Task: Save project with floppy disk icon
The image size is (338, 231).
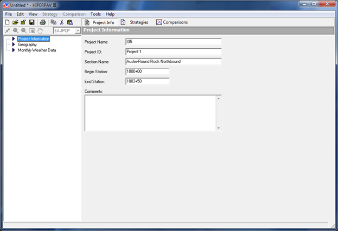Action: point(31,22)
